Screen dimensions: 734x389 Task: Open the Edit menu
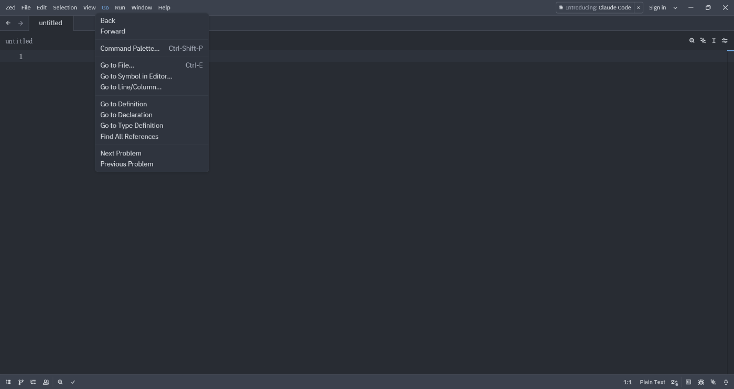(x=41, y=7)
